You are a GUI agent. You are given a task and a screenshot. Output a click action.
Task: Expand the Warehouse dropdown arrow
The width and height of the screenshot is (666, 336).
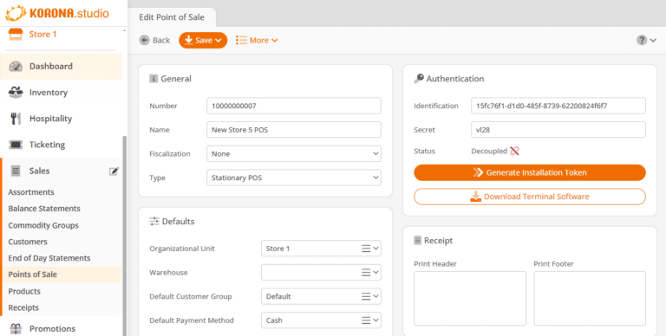click(x=375, y=273)
